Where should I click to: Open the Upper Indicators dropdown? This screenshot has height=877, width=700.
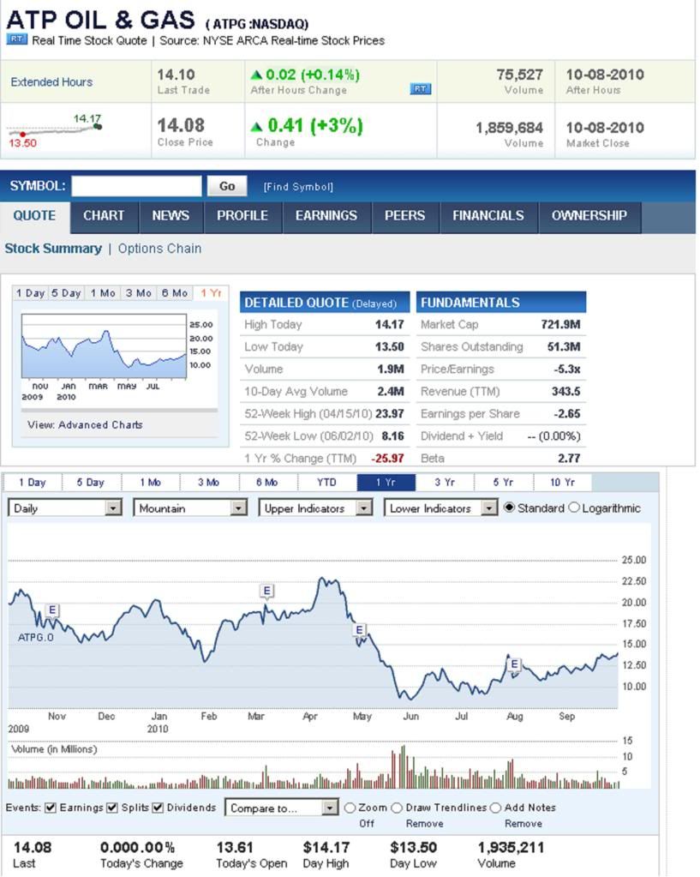pos(315,508)
